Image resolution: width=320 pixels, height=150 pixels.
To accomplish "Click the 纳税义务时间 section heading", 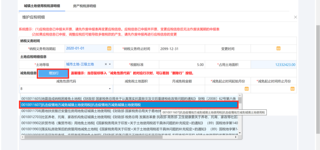I will point(30,41).
